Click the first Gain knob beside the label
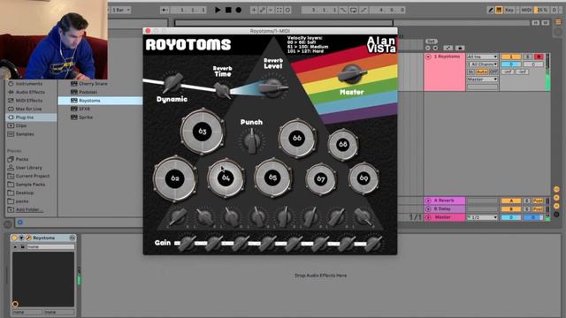Screen dimensions: 566x318 click(x=187, y=244)
